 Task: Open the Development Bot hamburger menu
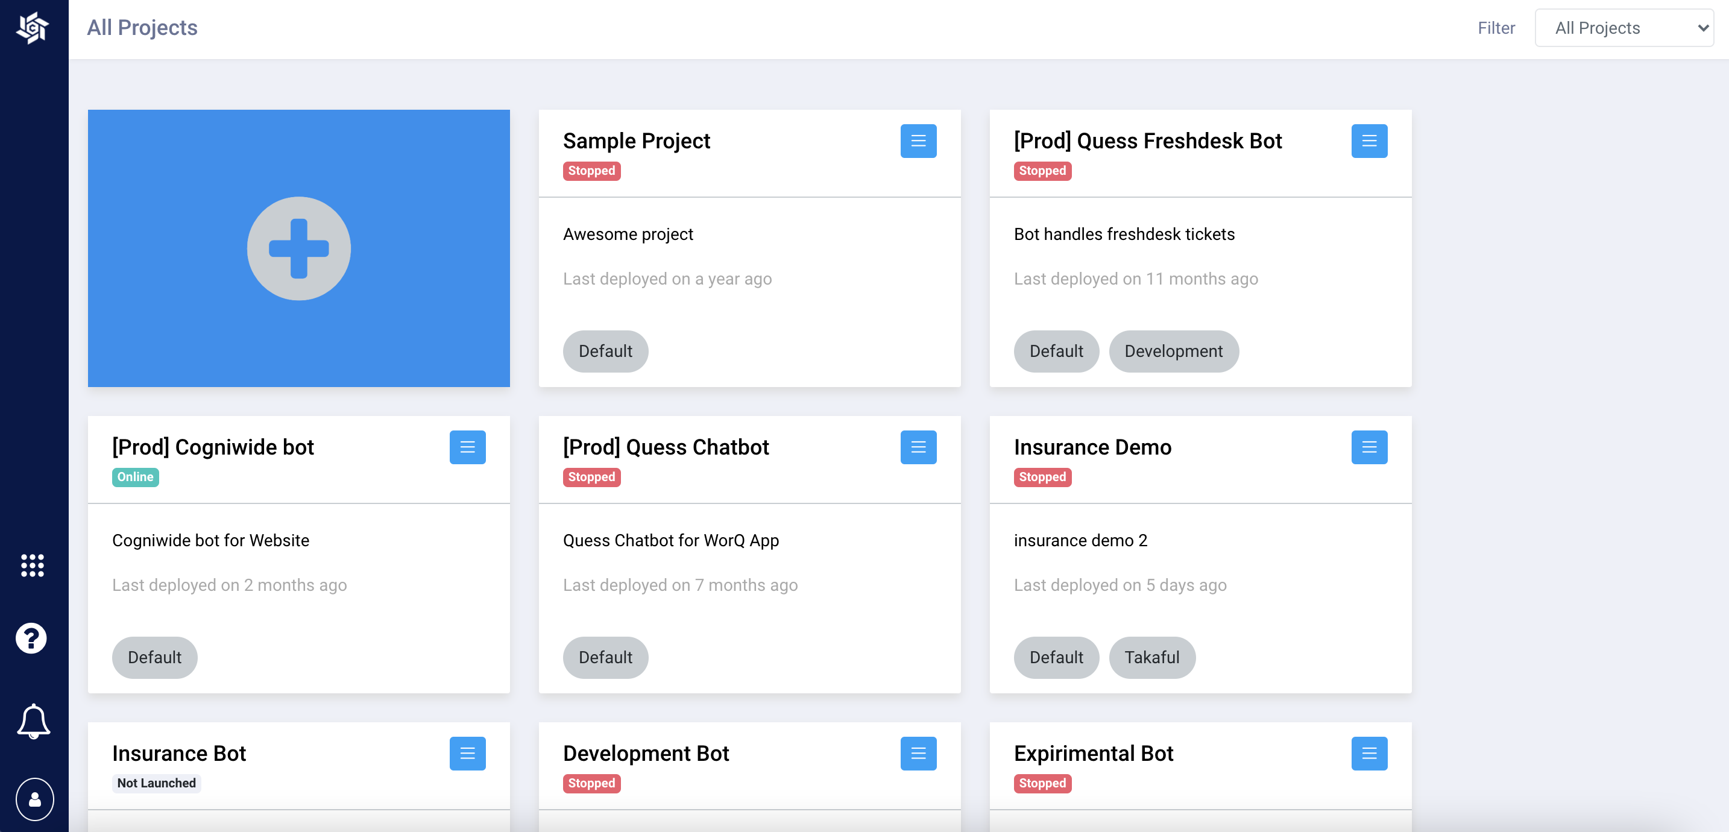[x=918, y=754]
